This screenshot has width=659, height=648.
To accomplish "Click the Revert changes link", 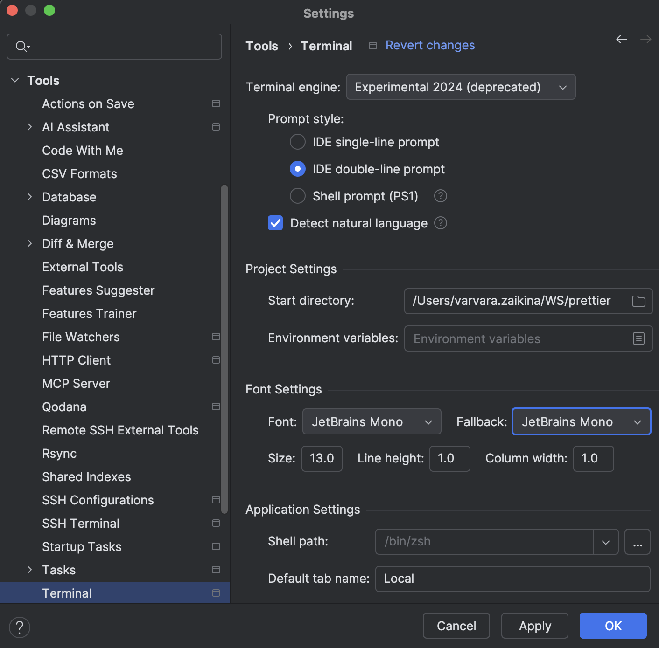I will coord(429,45).
